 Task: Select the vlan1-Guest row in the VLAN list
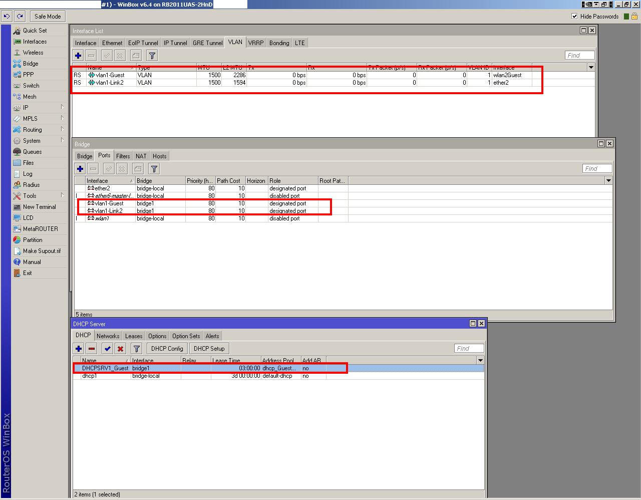334,75
